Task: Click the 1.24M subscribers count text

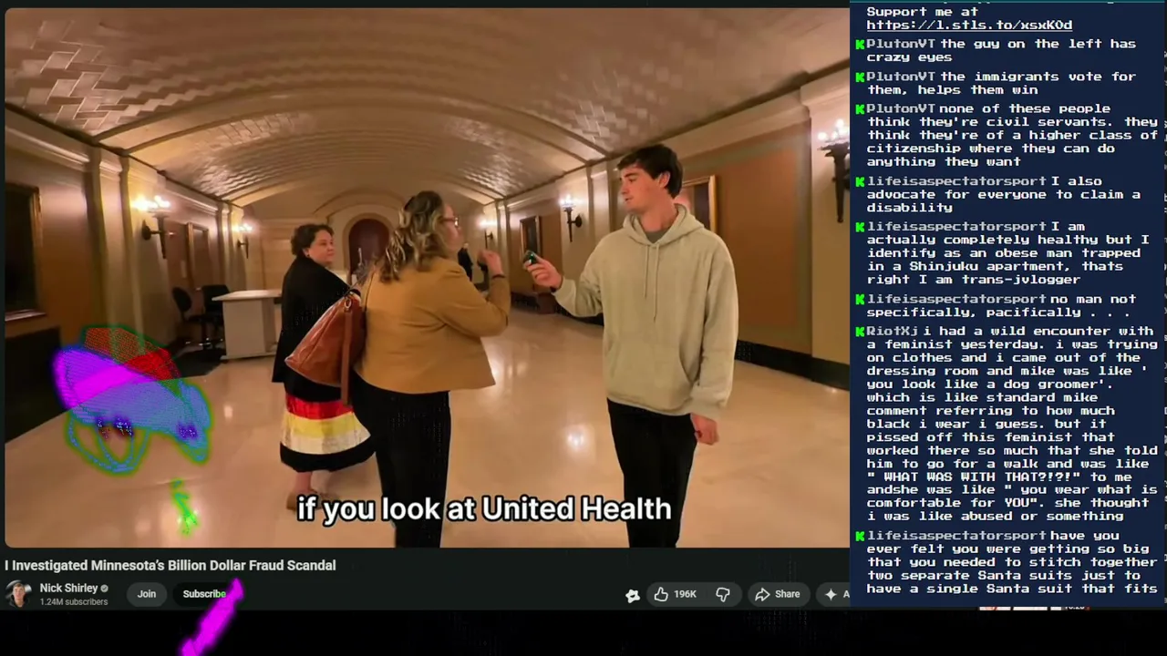Action: click(x=74, y=602)
